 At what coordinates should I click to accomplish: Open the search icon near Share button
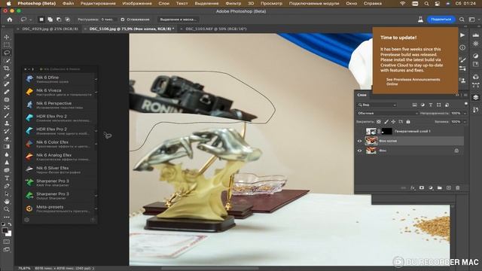[x=462, y=20]
